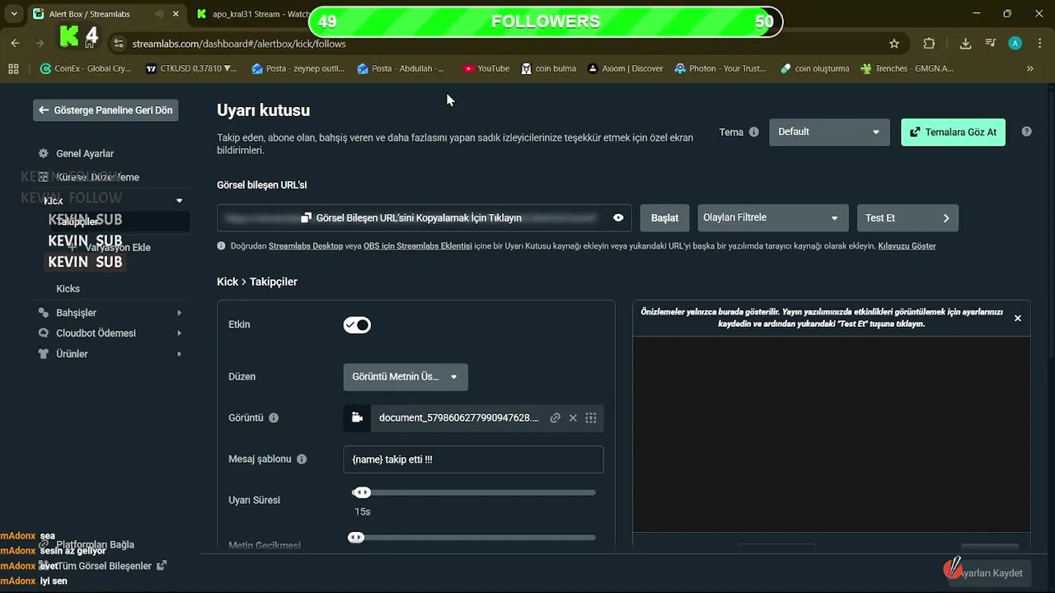Collapse the Kick sidebar section

tap(180, 201)
